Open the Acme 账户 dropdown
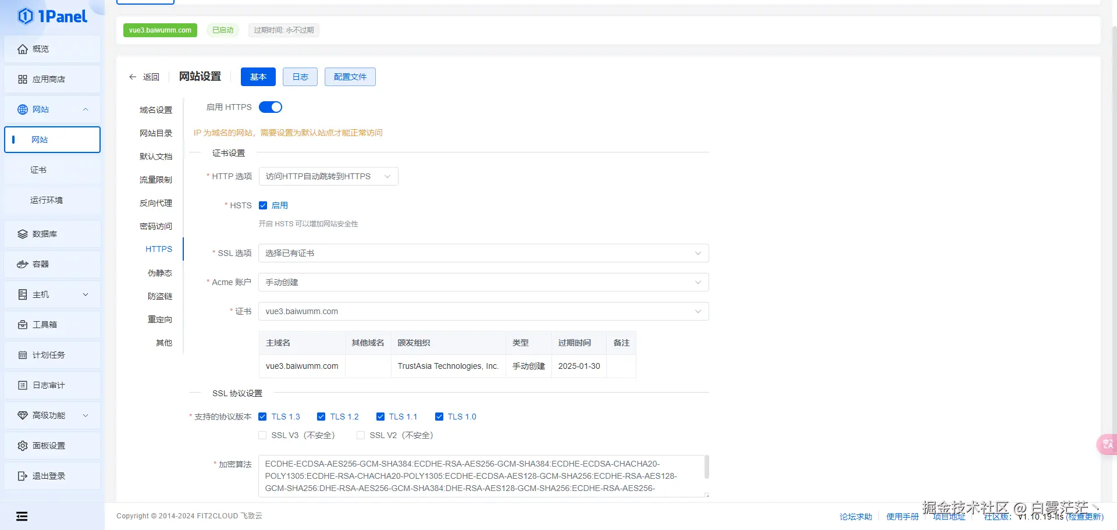Screen dimensions: 1117x530 [483, 282]
